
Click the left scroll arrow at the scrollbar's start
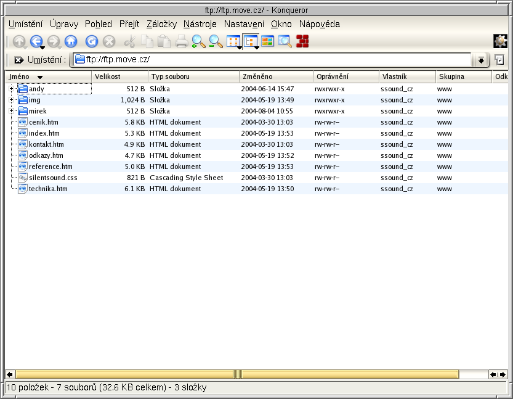tap(10, 374)
